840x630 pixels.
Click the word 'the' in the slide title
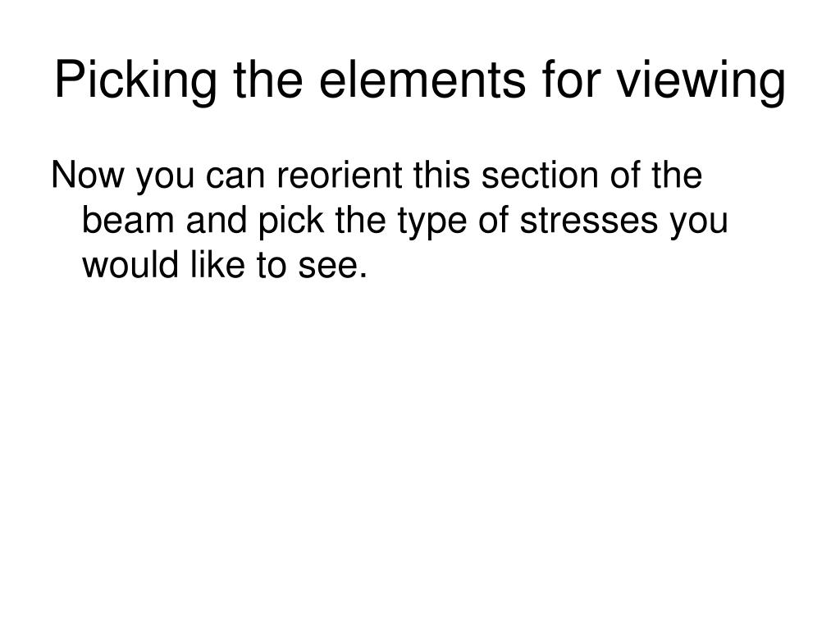(x=268, y=80)
